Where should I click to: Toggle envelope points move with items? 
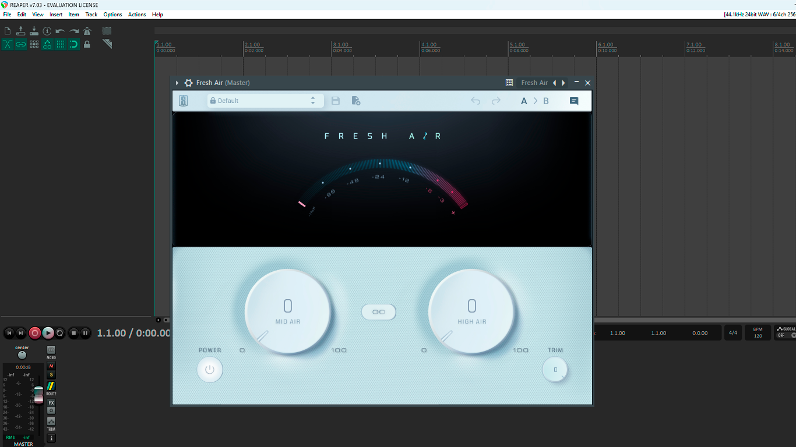47,44
